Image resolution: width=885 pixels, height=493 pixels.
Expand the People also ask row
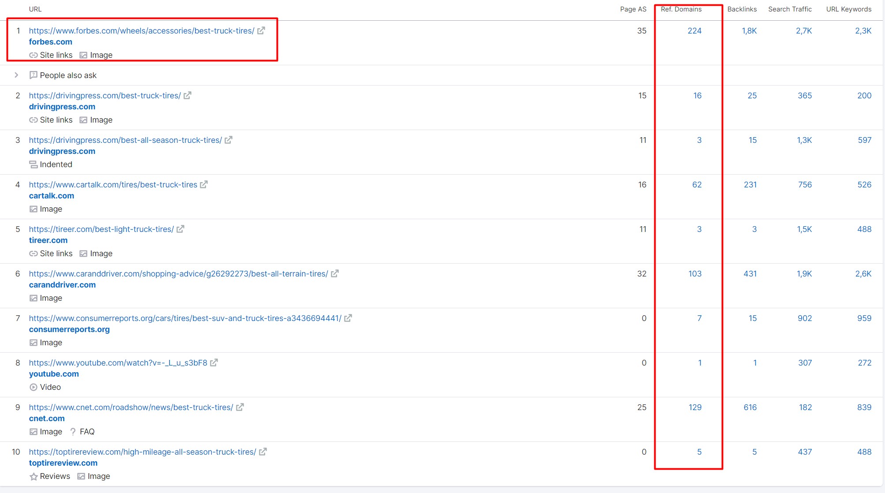pyautogui.click(x=16, y=75)
